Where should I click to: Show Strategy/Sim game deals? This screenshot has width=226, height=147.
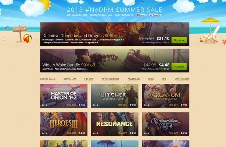182,79
